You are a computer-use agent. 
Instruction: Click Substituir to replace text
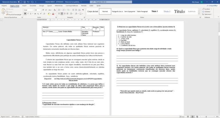tap(206, 12)
